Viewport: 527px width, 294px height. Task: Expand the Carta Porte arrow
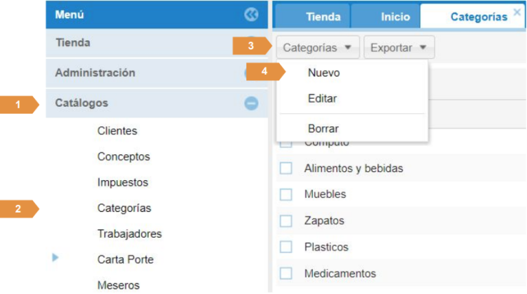coord(56,258)
